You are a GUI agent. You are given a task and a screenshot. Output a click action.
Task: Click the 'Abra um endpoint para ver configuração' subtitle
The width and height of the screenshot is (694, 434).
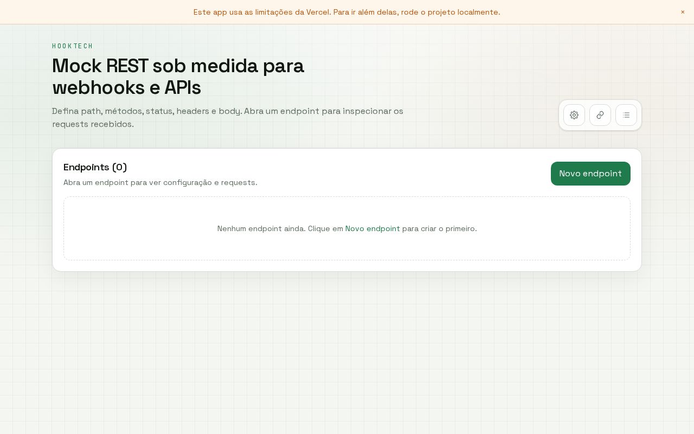pyautogui.click(x=160, y=182)
